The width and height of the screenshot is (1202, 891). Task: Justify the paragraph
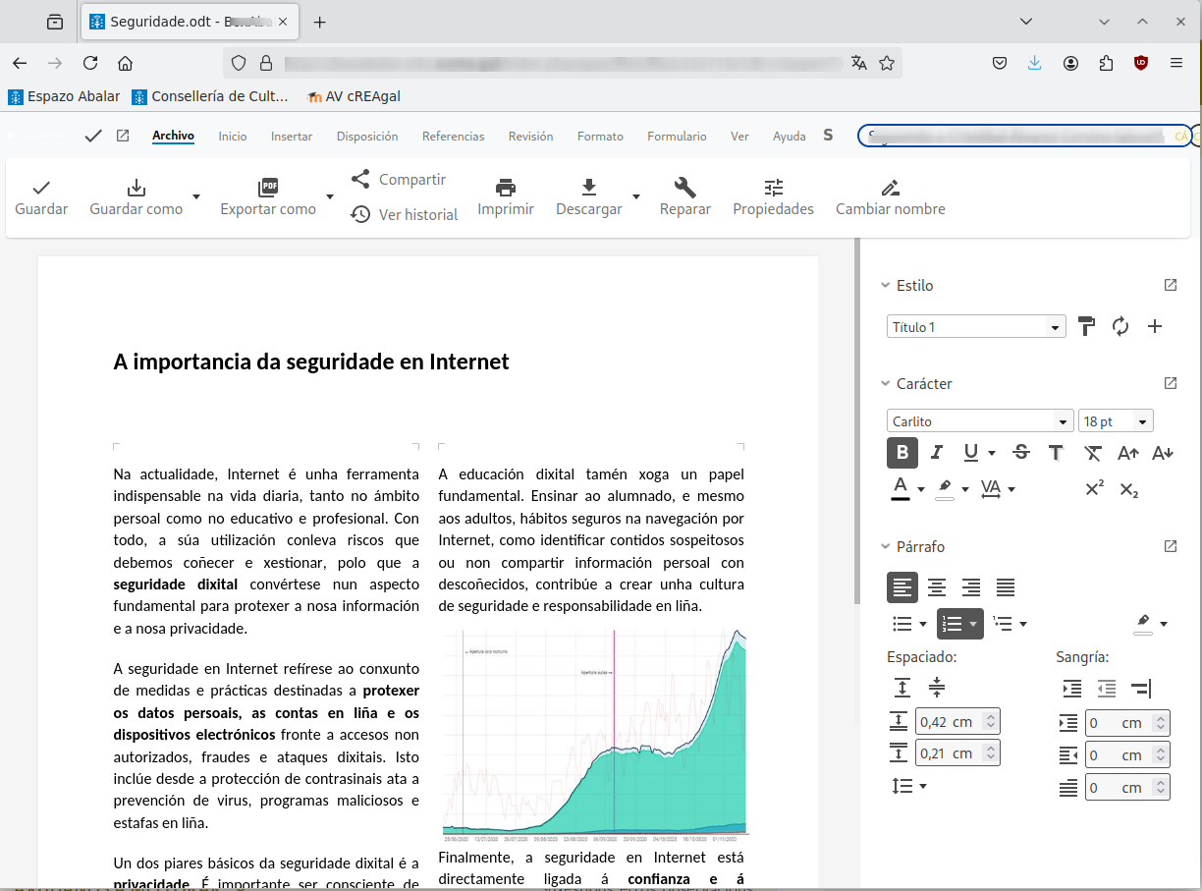tap(1006, 587)
